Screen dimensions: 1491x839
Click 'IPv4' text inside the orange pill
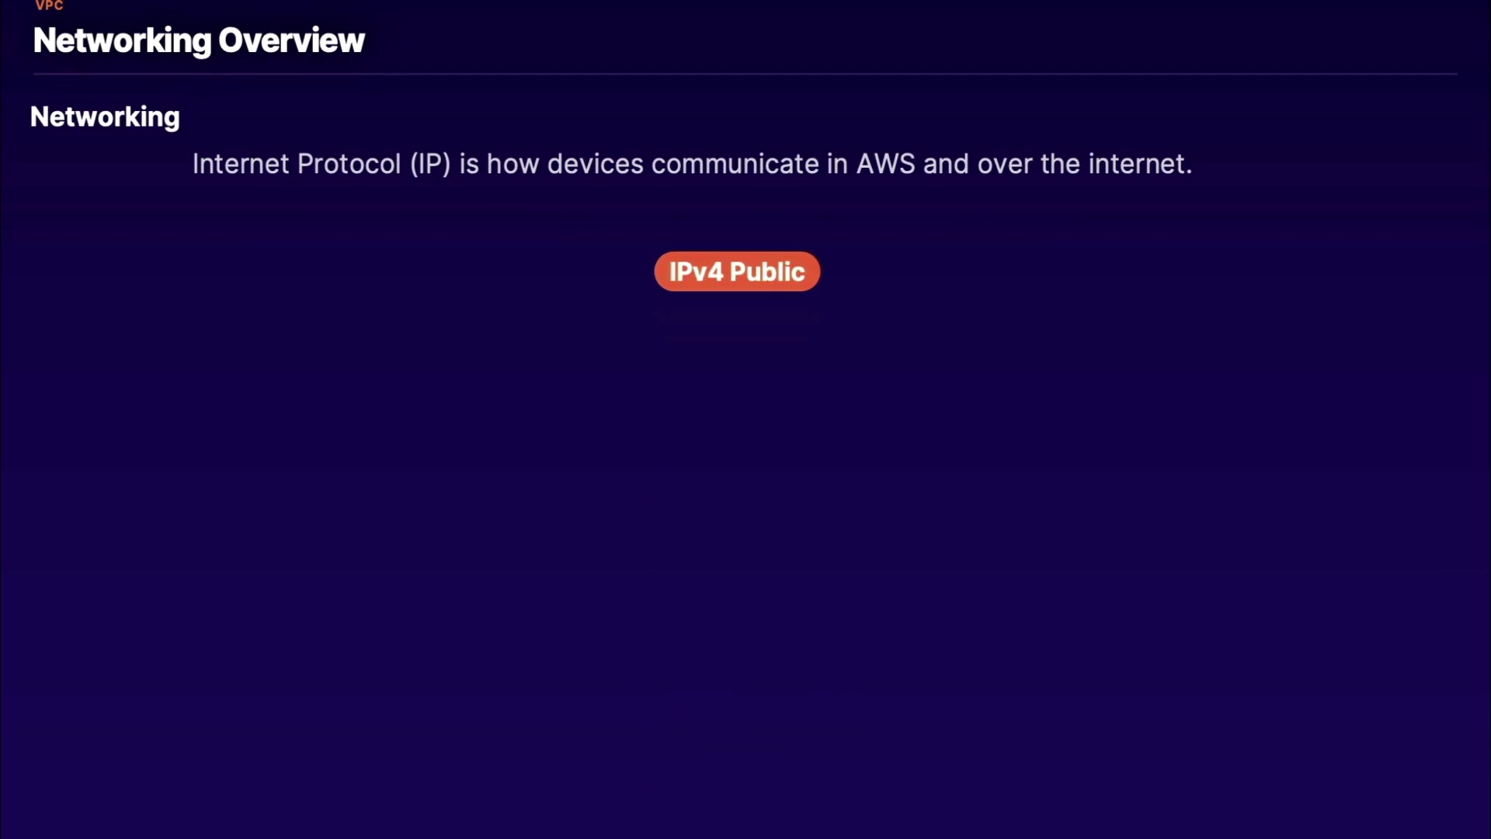696,272
